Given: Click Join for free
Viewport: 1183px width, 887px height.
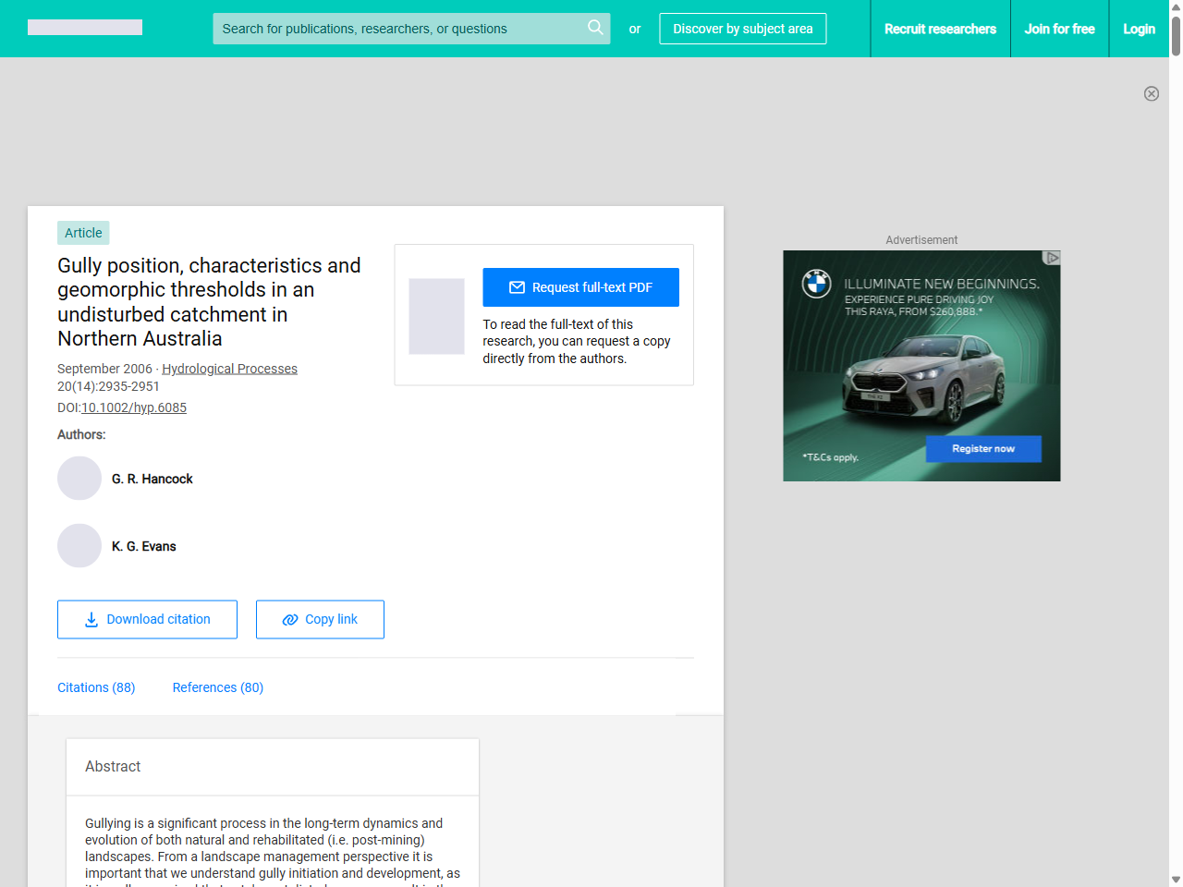Looking at the screenshot, I should click(x=1059, y=29).
